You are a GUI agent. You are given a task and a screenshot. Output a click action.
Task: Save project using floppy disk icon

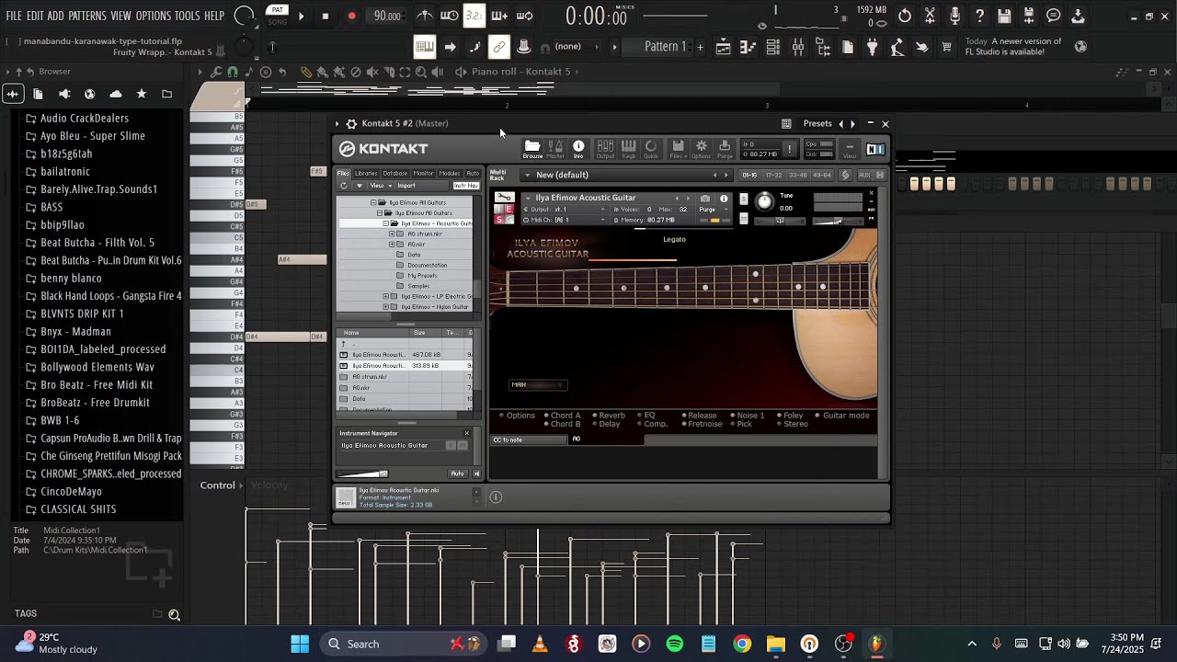[x=1004, y=16]
